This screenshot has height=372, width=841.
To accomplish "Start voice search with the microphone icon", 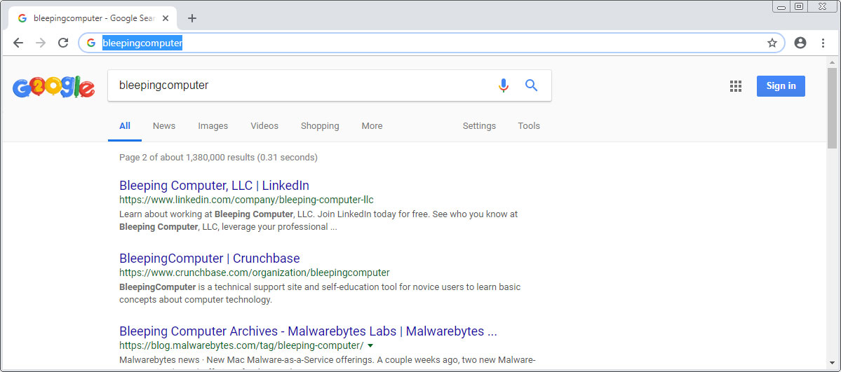I will pos(503,85).
